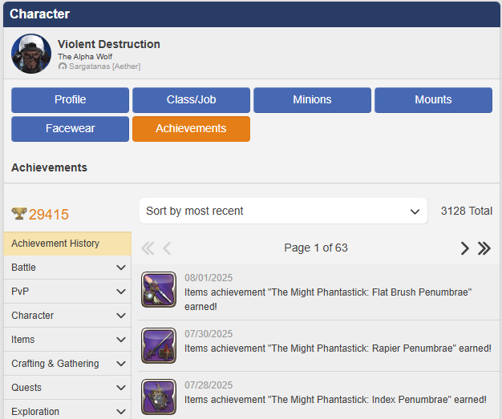Select Achievement History in sidebar

click(67, 244)
